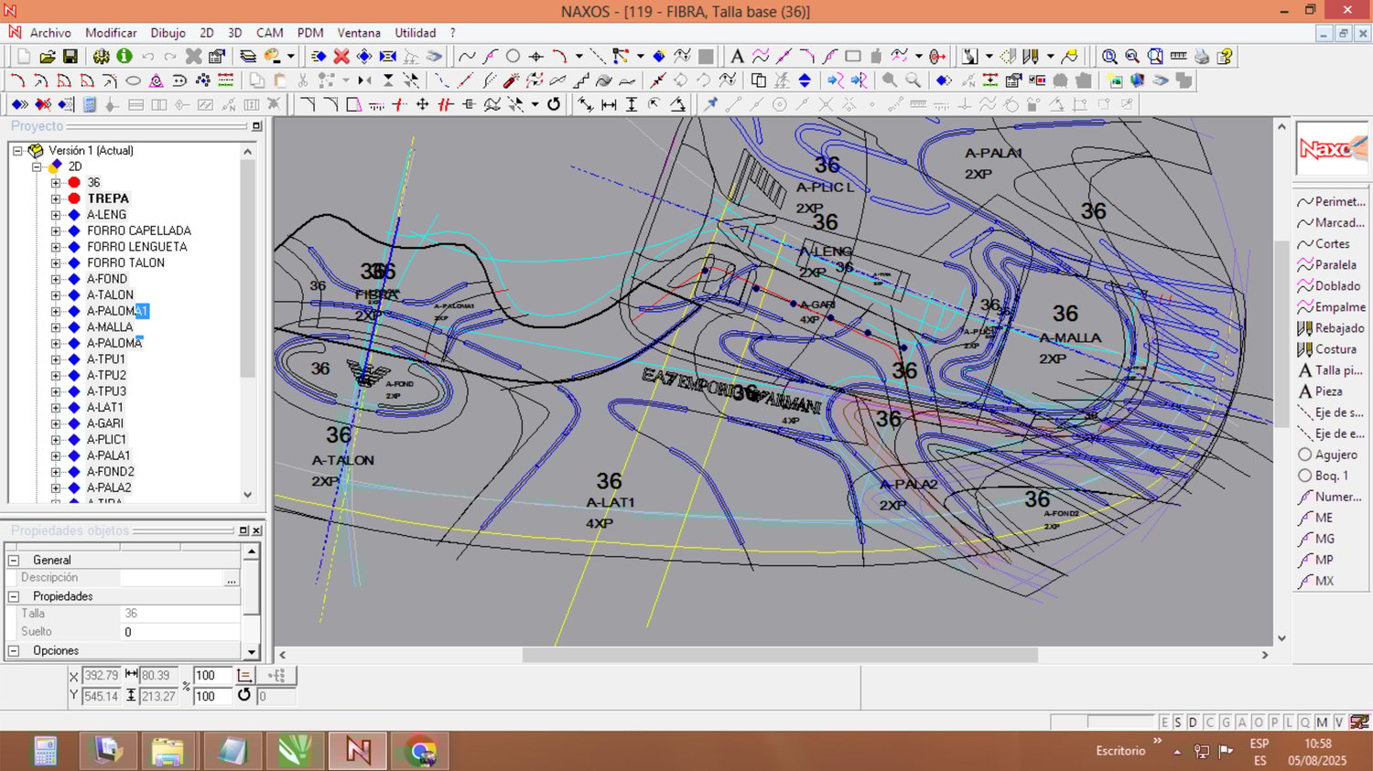Toggle the D indicator in status bar
The image size is (1373, 771).
(x=1193, y=723)
